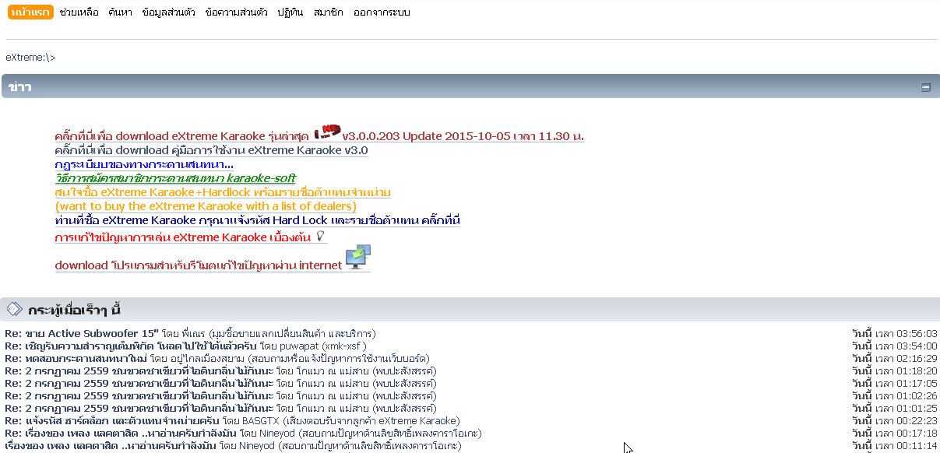Click timestamp วันนี้ เวลา 01:18:20
The image size is (940, 453).
pos(894,371)
